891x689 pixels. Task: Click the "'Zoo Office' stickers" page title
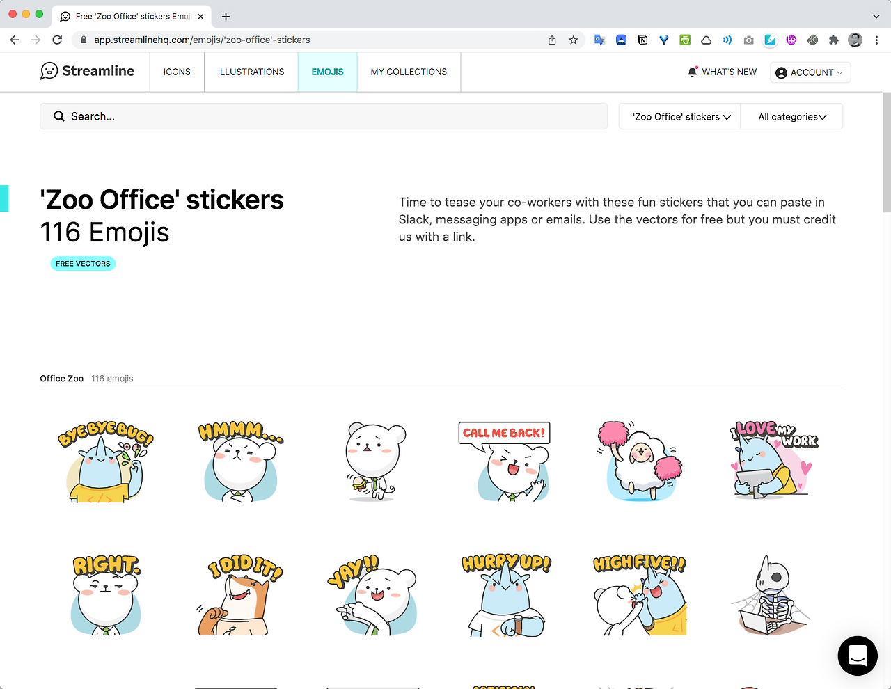click(x=162, y=200)
